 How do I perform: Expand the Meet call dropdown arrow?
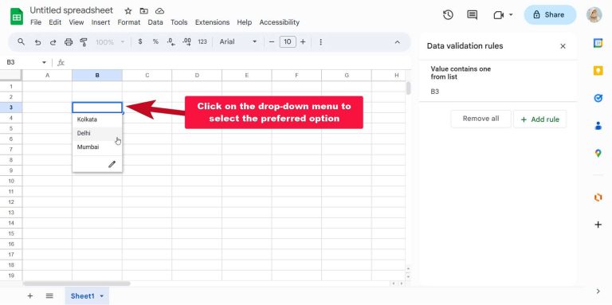tap(511, 15)
